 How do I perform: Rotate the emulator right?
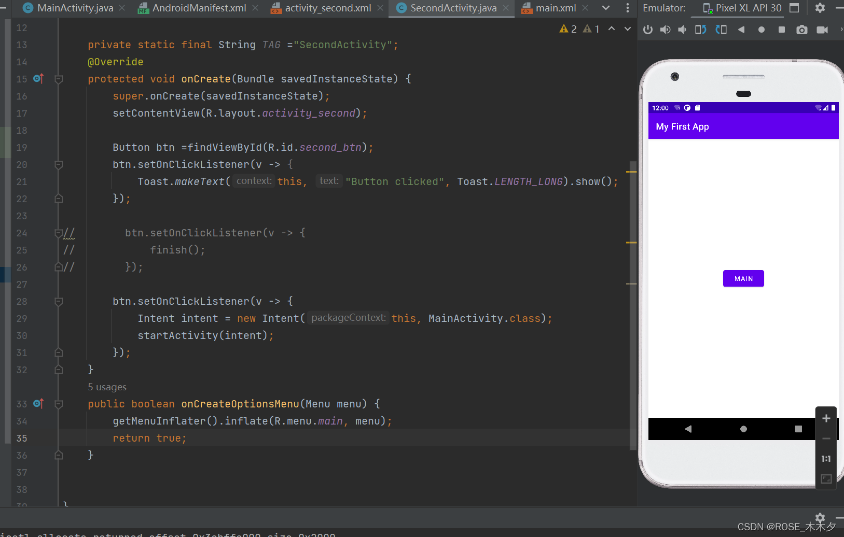[x=721, y=30]
